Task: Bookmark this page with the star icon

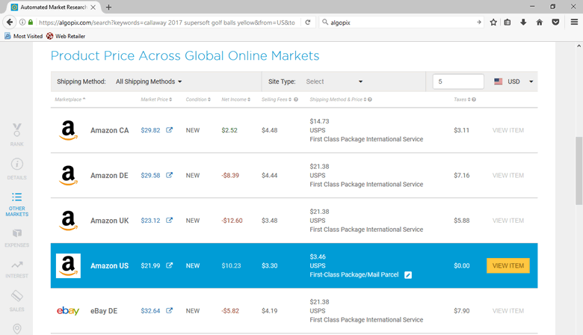Action: (x=493, y=22)
